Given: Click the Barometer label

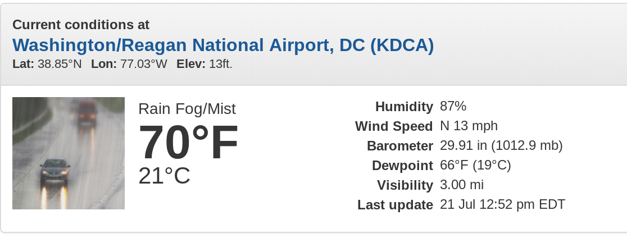Looking at the screenshot, I should (400, 146).
